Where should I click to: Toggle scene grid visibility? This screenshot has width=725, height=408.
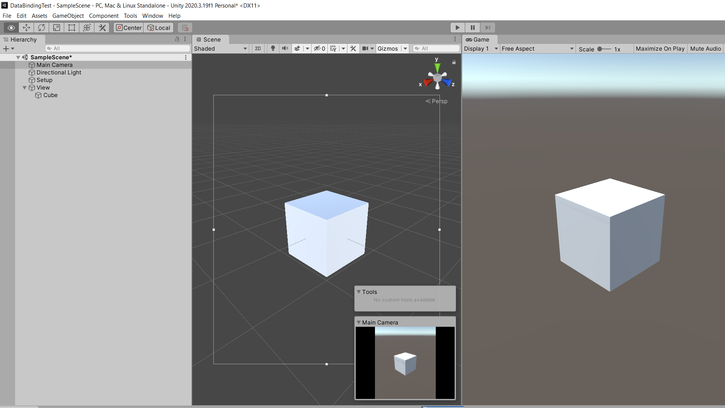pos(333,48)
